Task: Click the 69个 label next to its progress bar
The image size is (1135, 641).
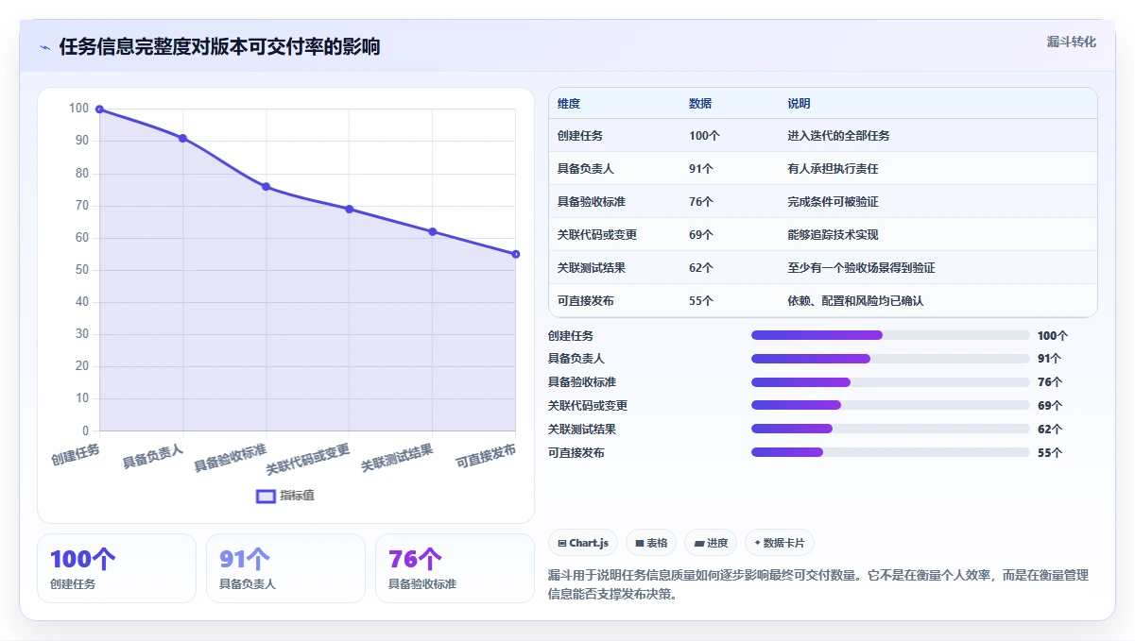Action: pyautogui.click(x=1050, y=406)
